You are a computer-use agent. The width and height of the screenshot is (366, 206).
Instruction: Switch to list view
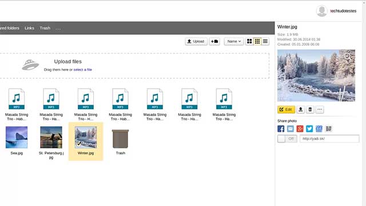265,41
